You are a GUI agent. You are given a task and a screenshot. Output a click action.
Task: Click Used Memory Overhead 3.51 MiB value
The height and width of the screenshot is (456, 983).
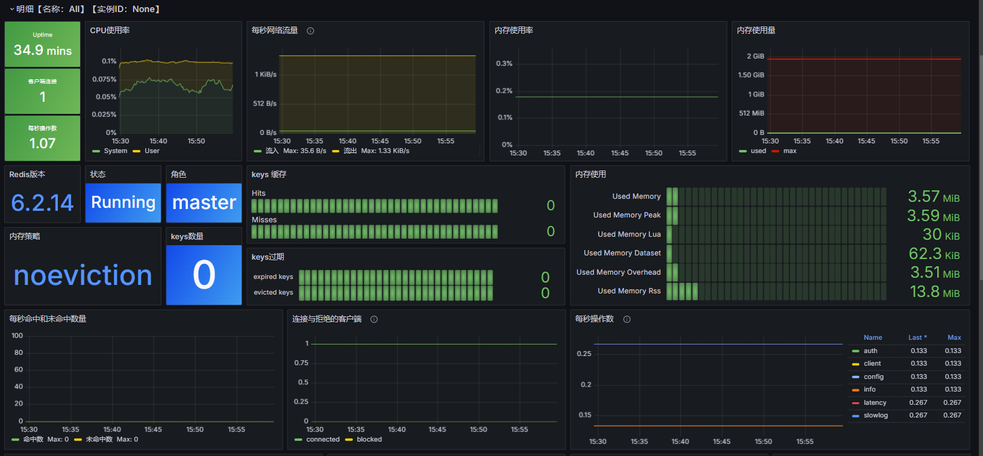(935, 273)
